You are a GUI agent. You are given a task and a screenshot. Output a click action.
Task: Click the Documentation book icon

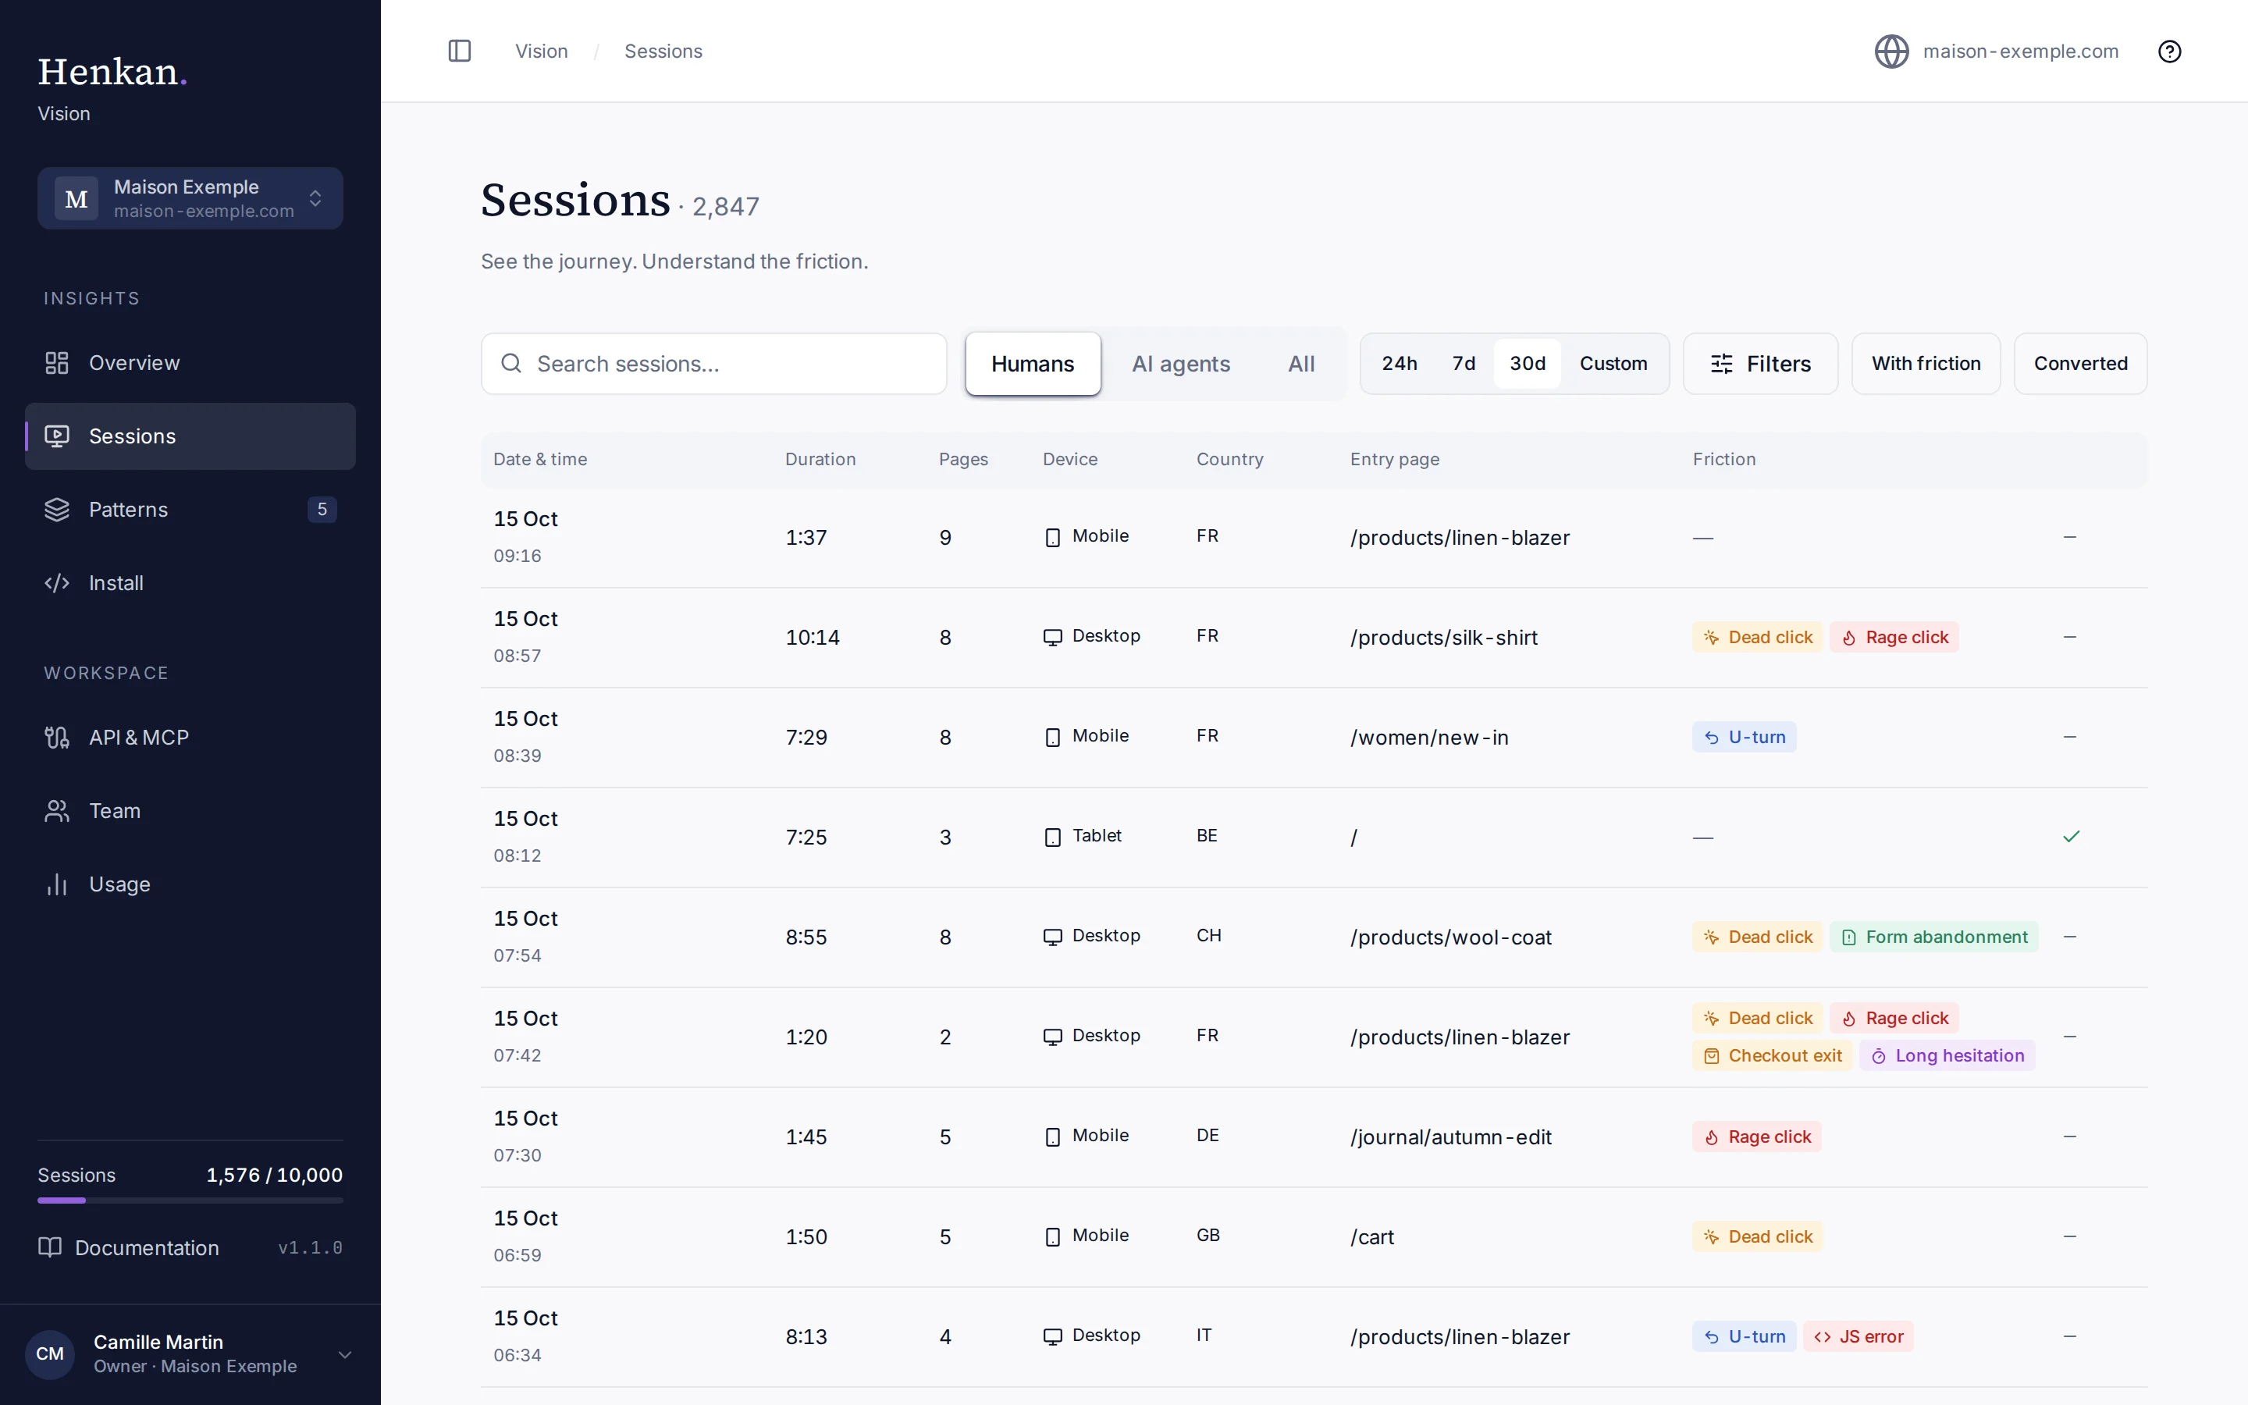pos(50,1247)
